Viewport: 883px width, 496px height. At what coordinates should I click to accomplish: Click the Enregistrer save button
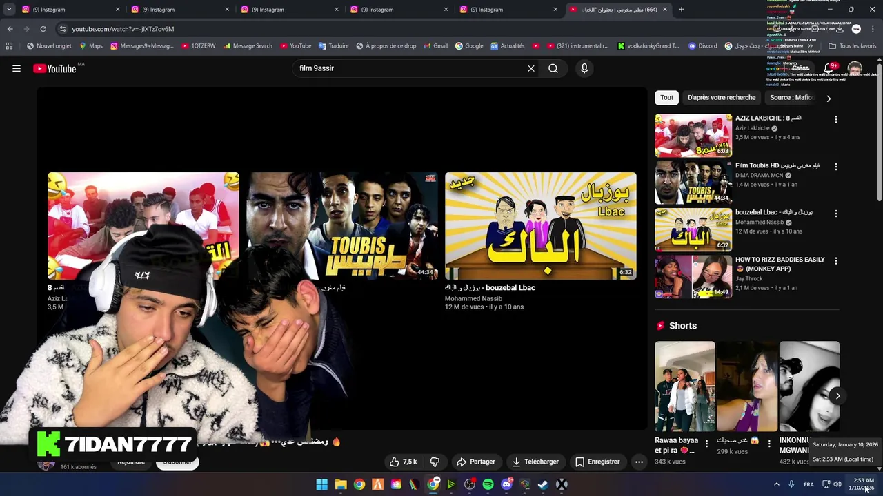pos(597,462)
